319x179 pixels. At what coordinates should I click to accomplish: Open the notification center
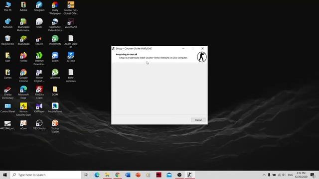coord(313,175)
